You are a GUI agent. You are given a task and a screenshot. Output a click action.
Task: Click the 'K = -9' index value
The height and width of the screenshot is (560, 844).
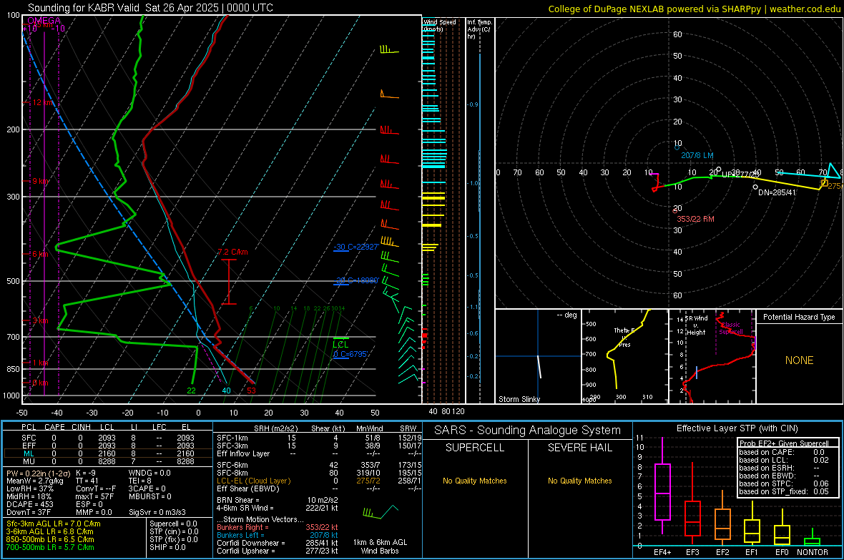pos(86,473)
